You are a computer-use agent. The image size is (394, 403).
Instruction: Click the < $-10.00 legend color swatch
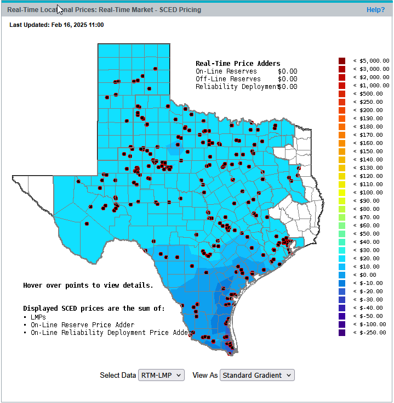tap(342, 283)
